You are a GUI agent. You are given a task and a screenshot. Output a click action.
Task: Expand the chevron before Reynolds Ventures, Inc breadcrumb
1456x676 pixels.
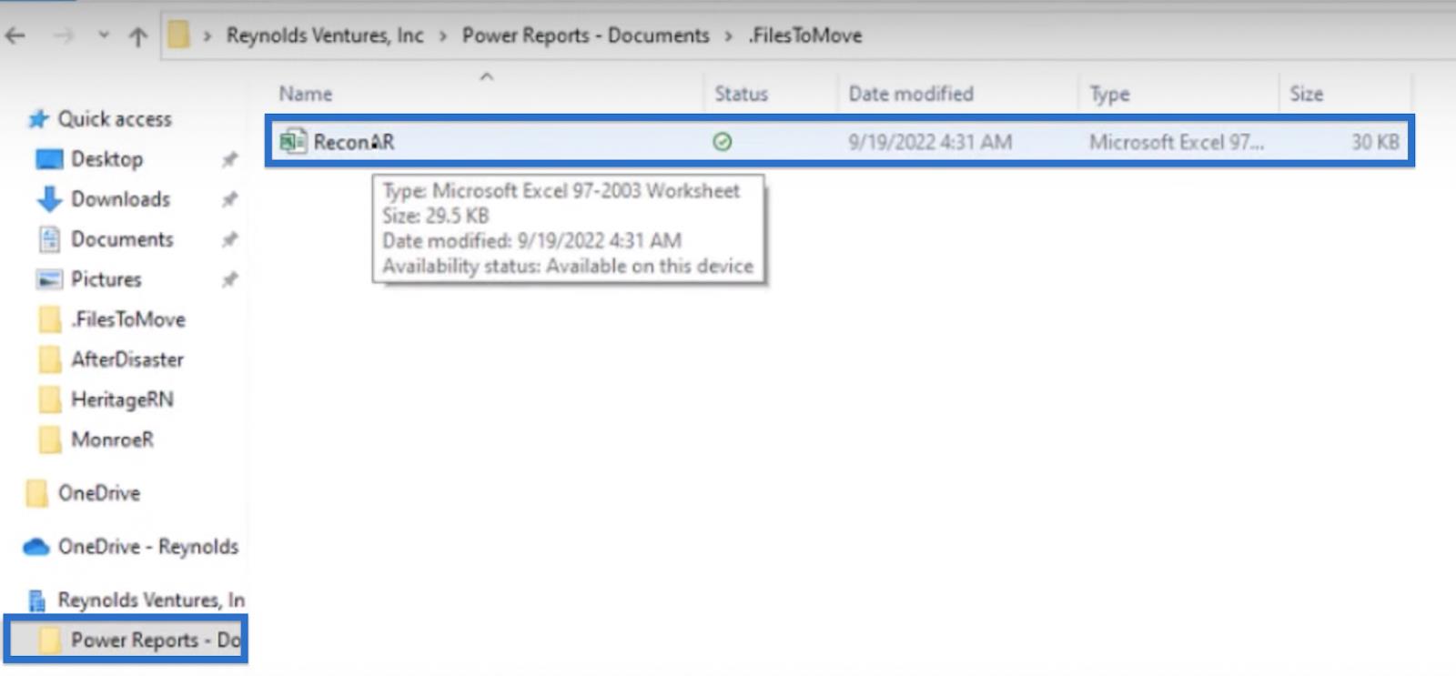coord(208,36)
